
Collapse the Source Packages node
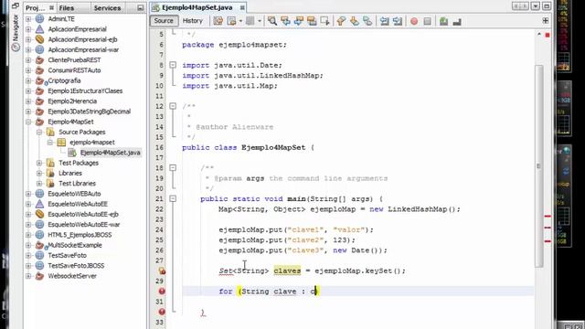(x=39, y=132)
